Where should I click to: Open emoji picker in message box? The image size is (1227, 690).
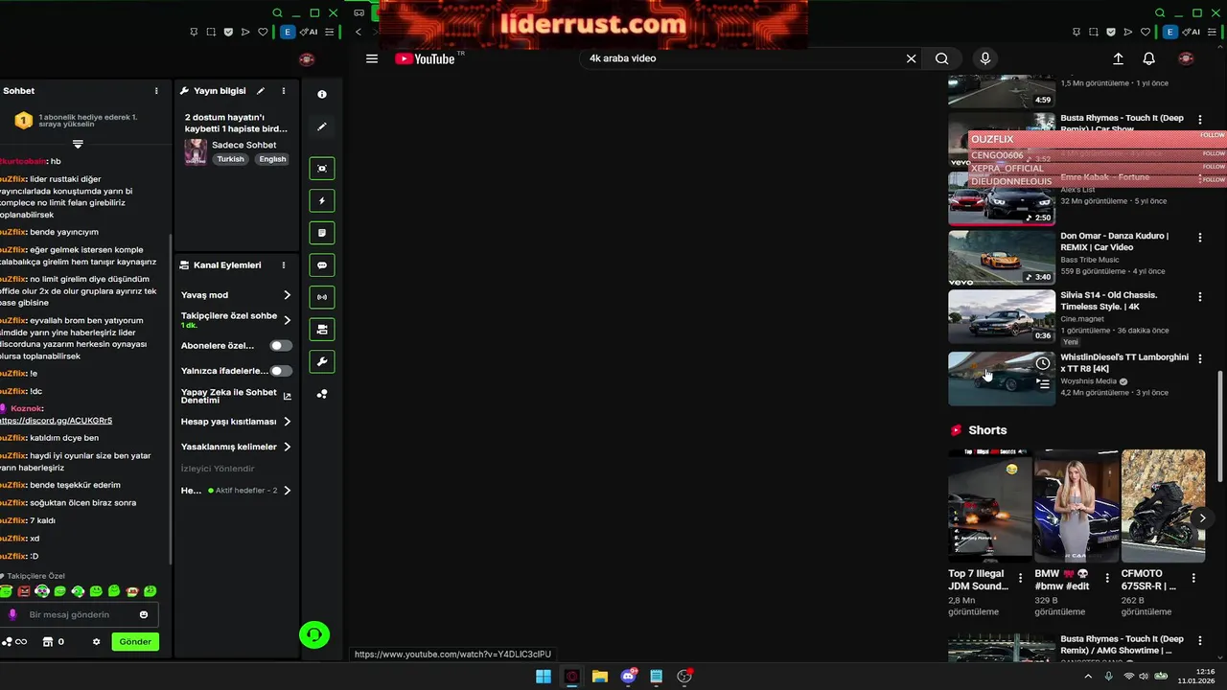(144, 615)
